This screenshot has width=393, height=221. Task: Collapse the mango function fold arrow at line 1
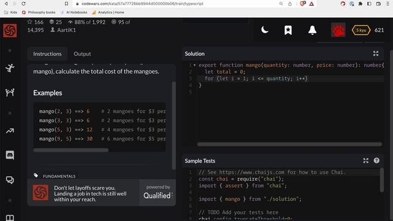(195, 65)
